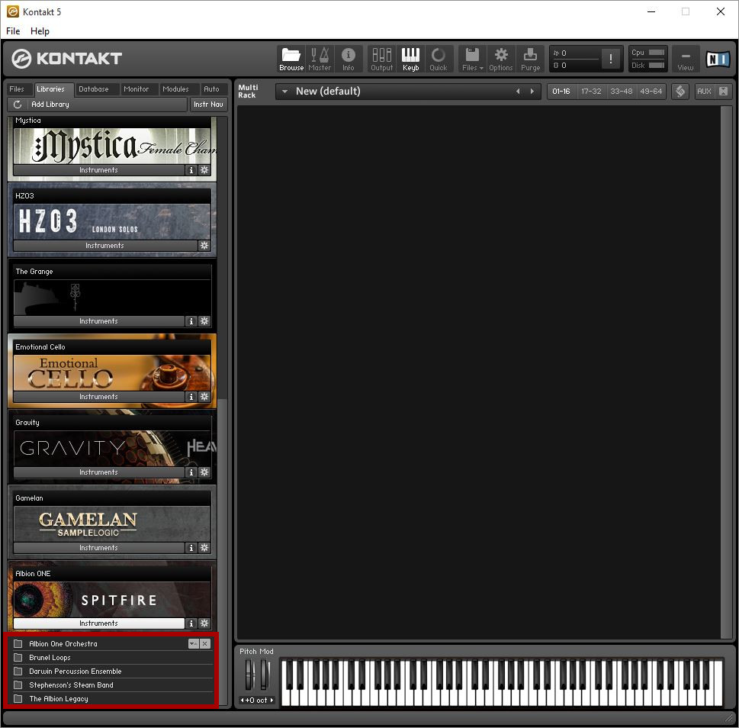Toggle the Keyb on-screen keyboard
739x728 pixels.
coord(410,59)
